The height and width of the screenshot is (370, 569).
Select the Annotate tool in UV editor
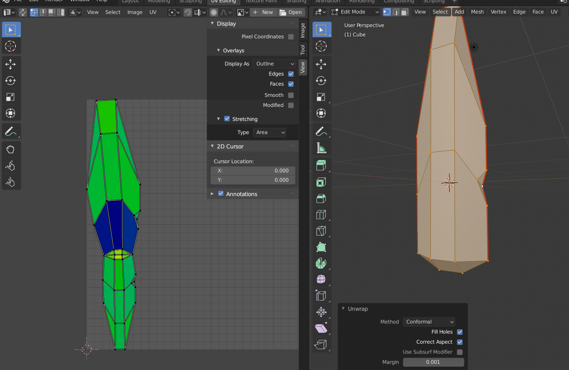click(10, 132)
